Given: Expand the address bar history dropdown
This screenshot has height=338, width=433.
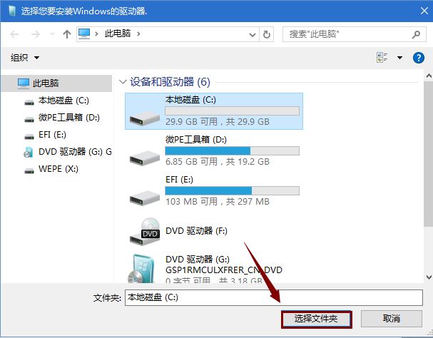Looking at the screenshot, I should tap(251, 34).
